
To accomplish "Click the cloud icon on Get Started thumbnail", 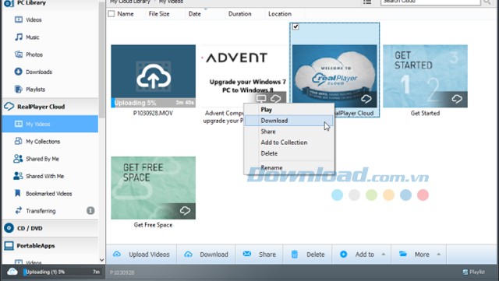I will (x=457, y=99).
